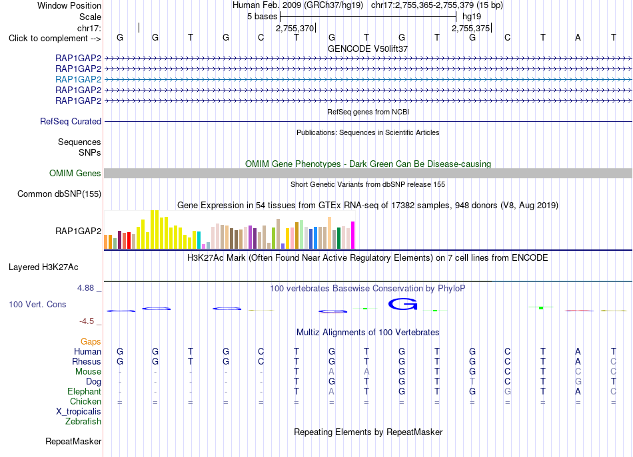Click the OMIM Gene Phenotypes track title
This screenshot has width=633, height=457.
click(368, 164)
